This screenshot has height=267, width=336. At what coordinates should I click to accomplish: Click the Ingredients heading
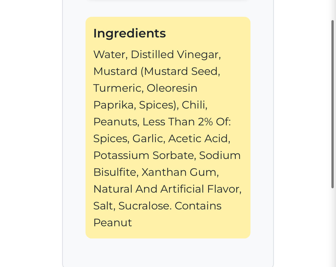130,33
